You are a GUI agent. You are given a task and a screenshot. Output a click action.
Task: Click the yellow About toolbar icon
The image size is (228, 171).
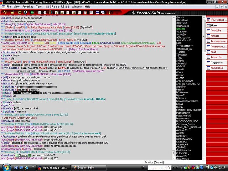109,12
